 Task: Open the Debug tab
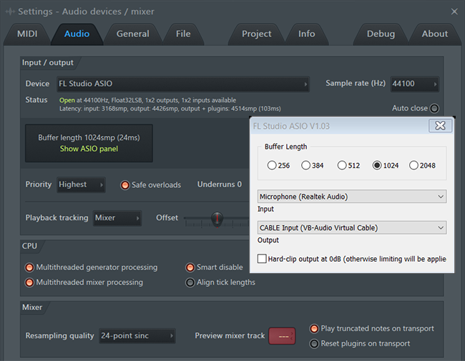381,34
